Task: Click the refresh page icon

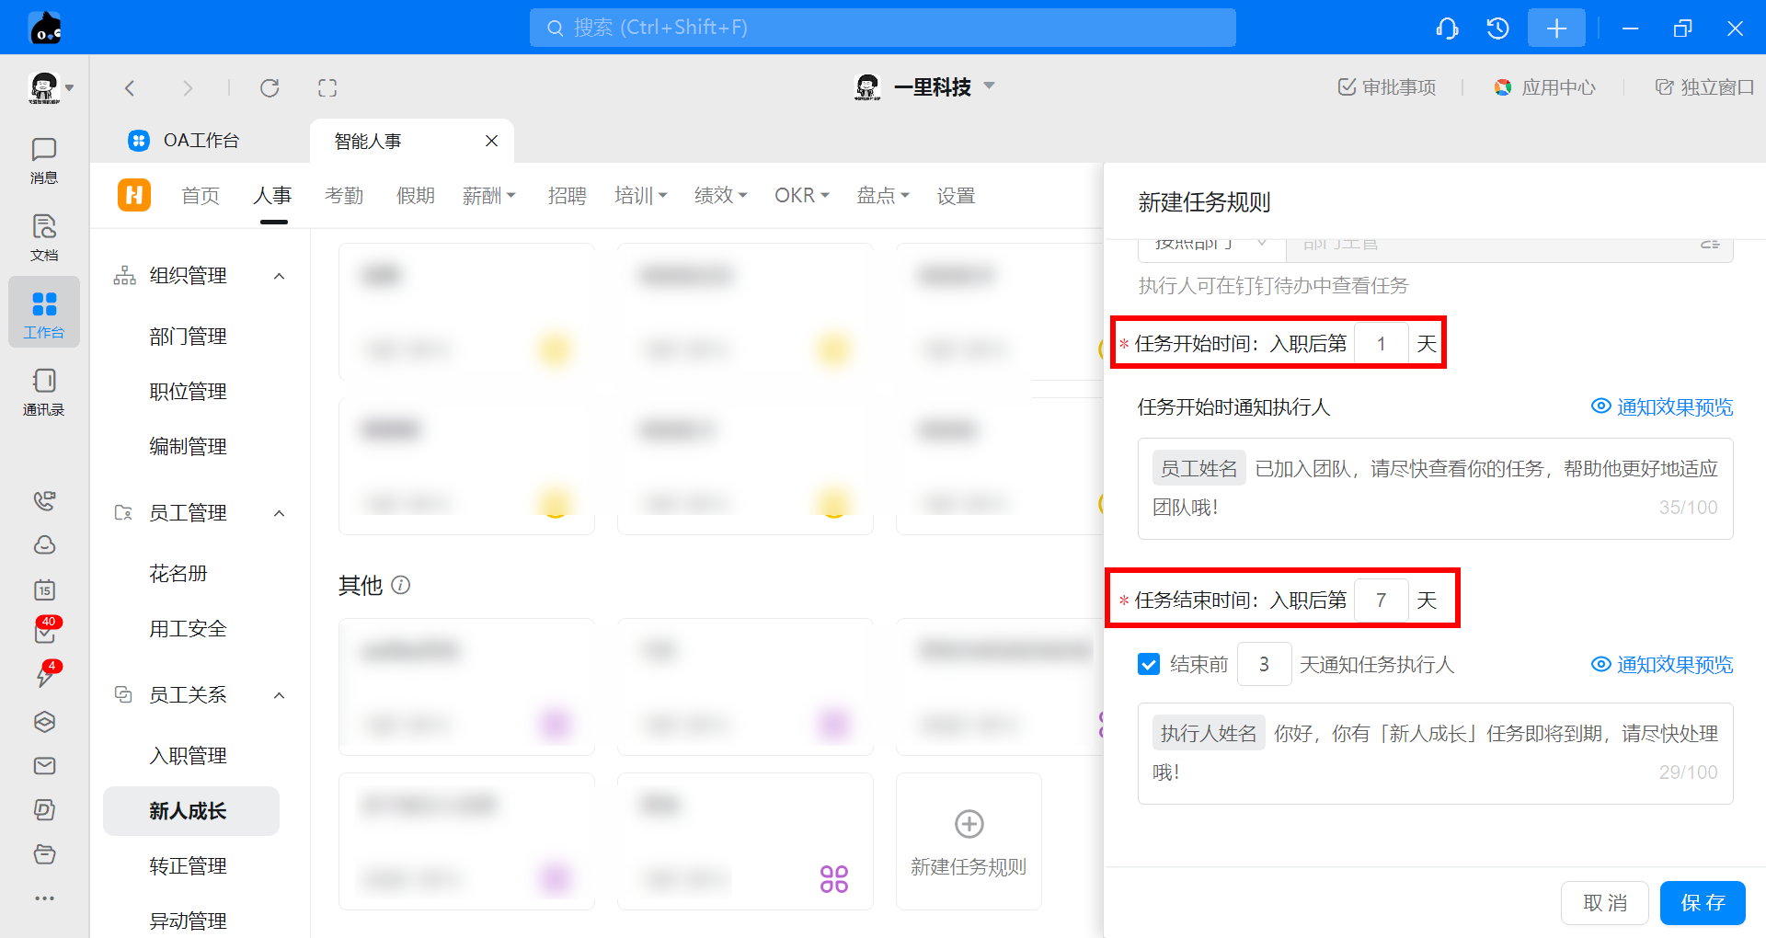Action: [269, 88]
